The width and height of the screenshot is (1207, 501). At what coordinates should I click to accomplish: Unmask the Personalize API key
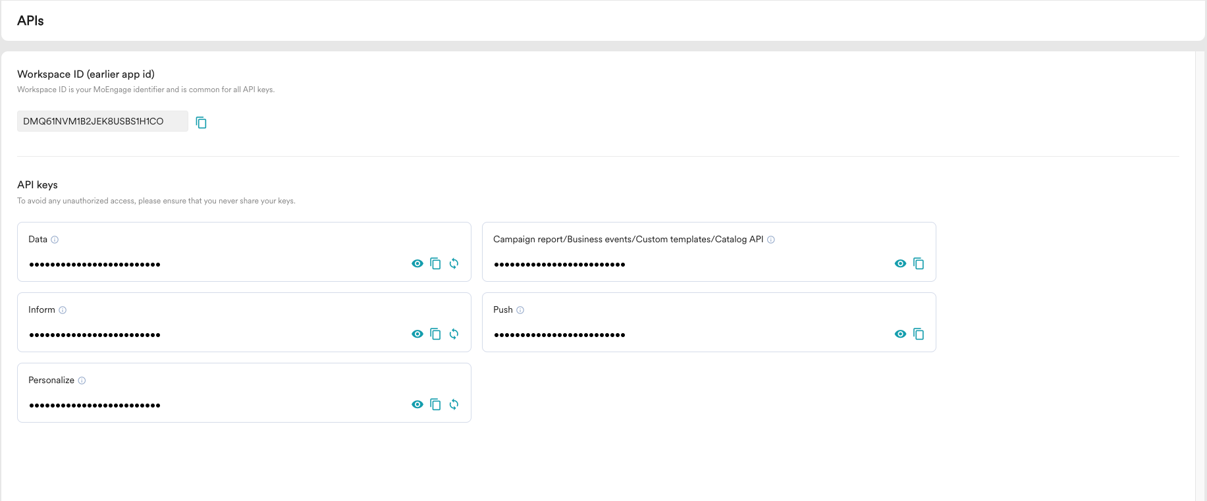click(417, 404)
